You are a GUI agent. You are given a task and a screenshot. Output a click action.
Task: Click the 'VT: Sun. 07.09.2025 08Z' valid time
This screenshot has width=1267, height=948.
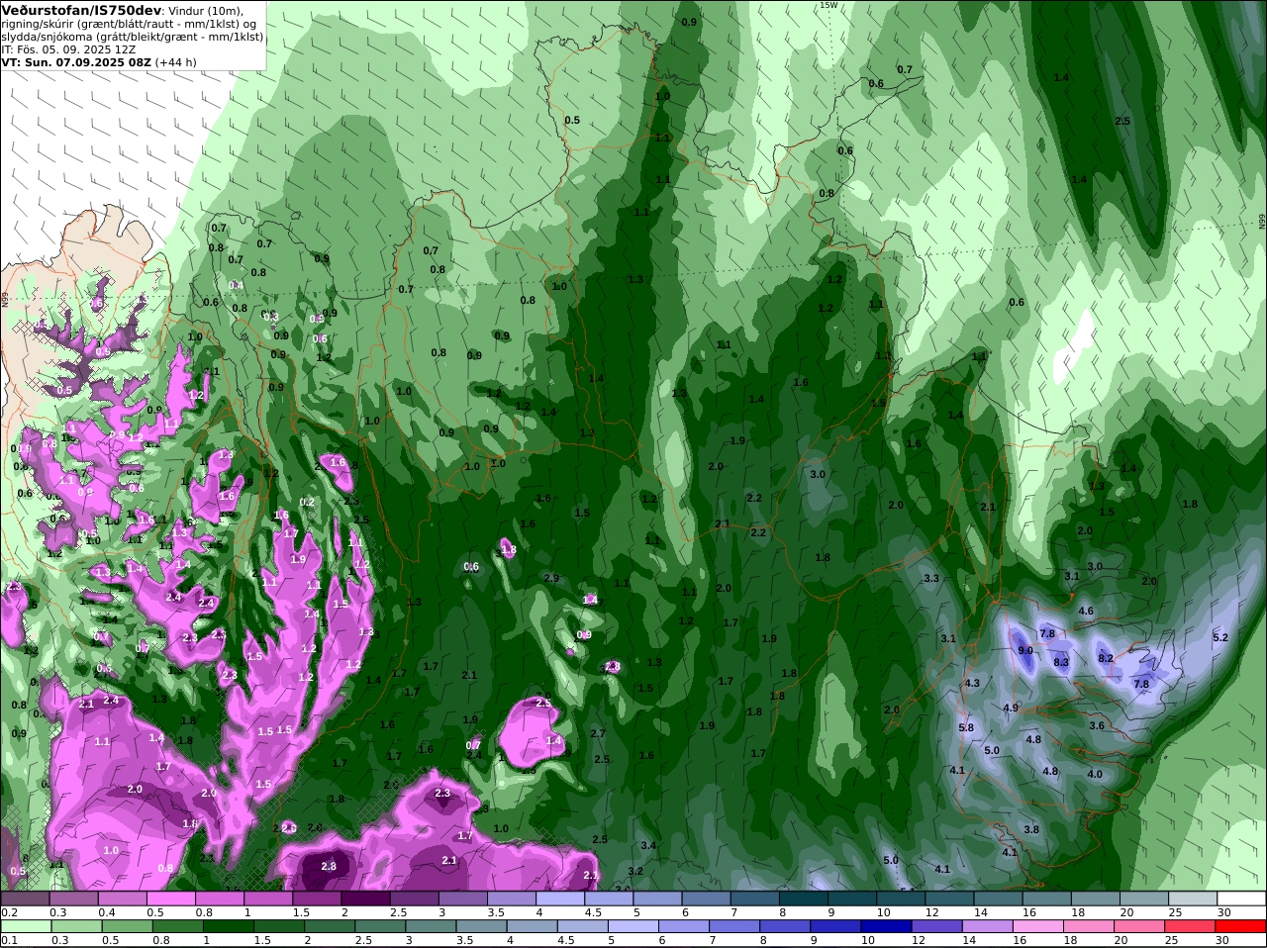click(x=76, y=61)
